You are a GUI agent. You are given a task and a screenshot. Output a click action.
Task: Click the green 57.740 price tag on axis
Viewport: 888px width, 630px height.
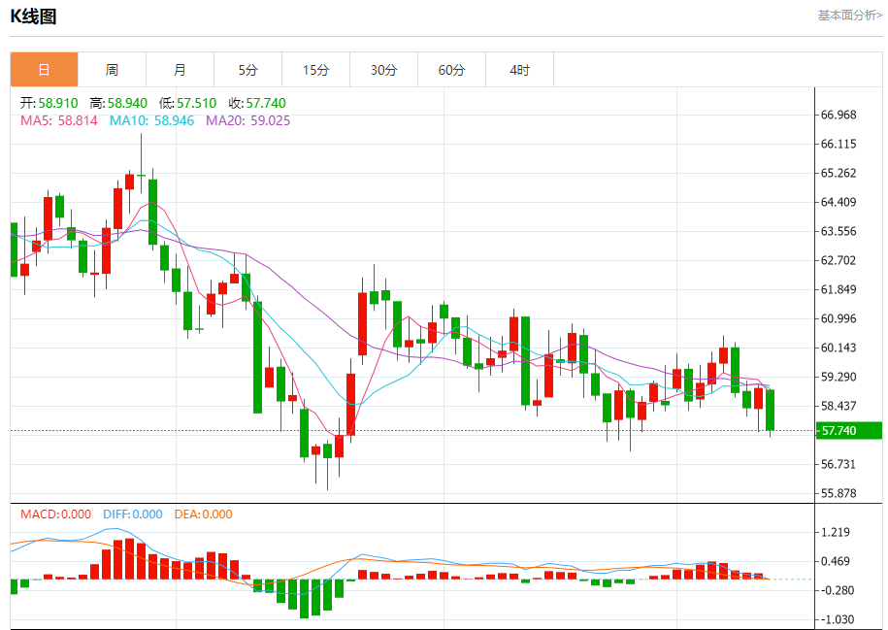[x=848, y=430]
